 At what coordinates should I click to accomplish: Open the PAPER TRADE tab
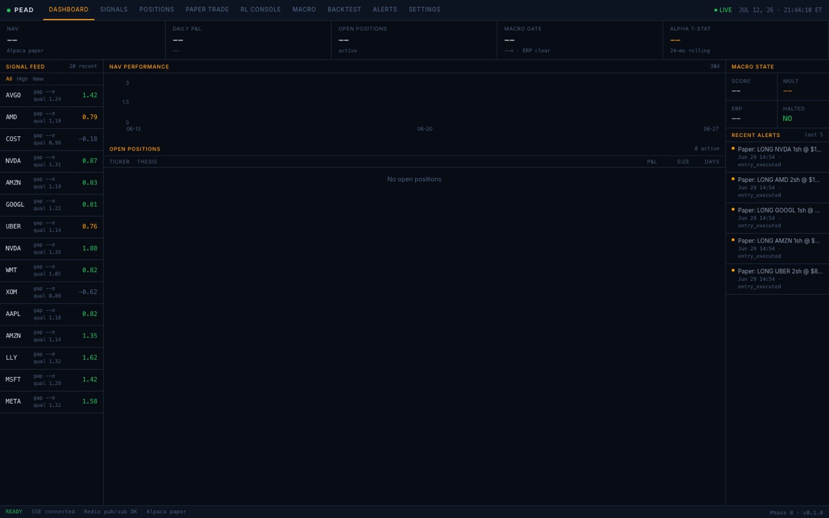coord(207,10)
